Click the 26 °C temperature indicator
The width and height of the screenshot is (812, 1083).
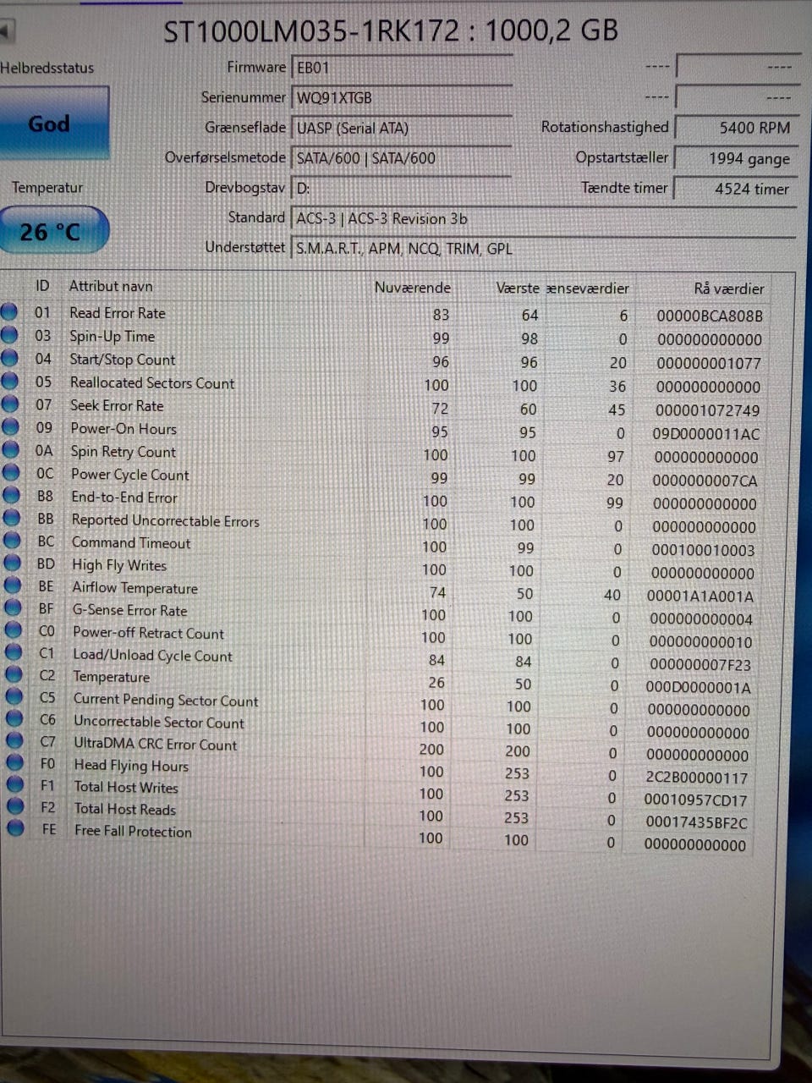coord(52,230)
